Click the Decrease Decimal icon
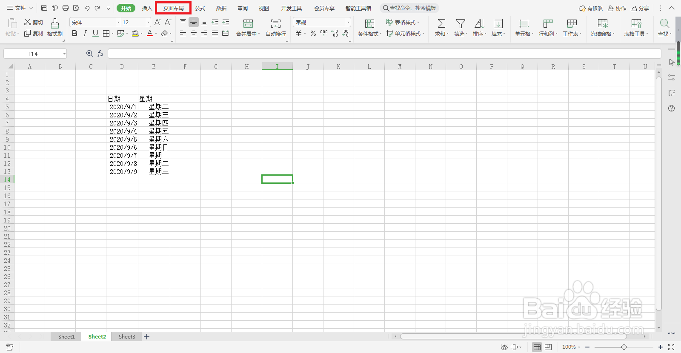The width and height of the screenshot is (681, 353). tap(345, 33)
